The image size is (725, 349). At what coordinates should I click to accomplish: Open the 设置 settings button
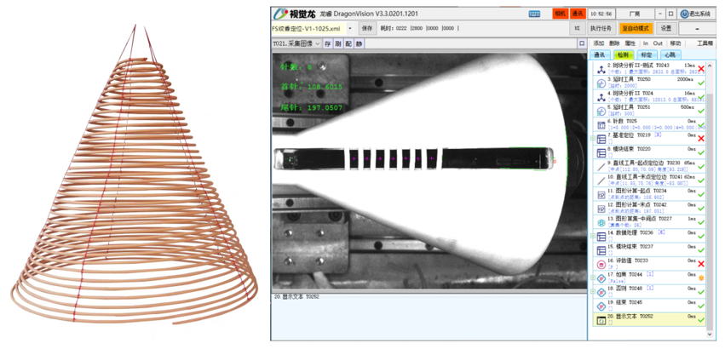pos(666,28)
